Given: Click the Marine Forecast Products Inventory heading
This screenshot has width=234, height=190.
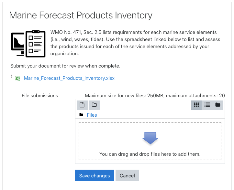Looking at the screenshot, I should point(81,16).
